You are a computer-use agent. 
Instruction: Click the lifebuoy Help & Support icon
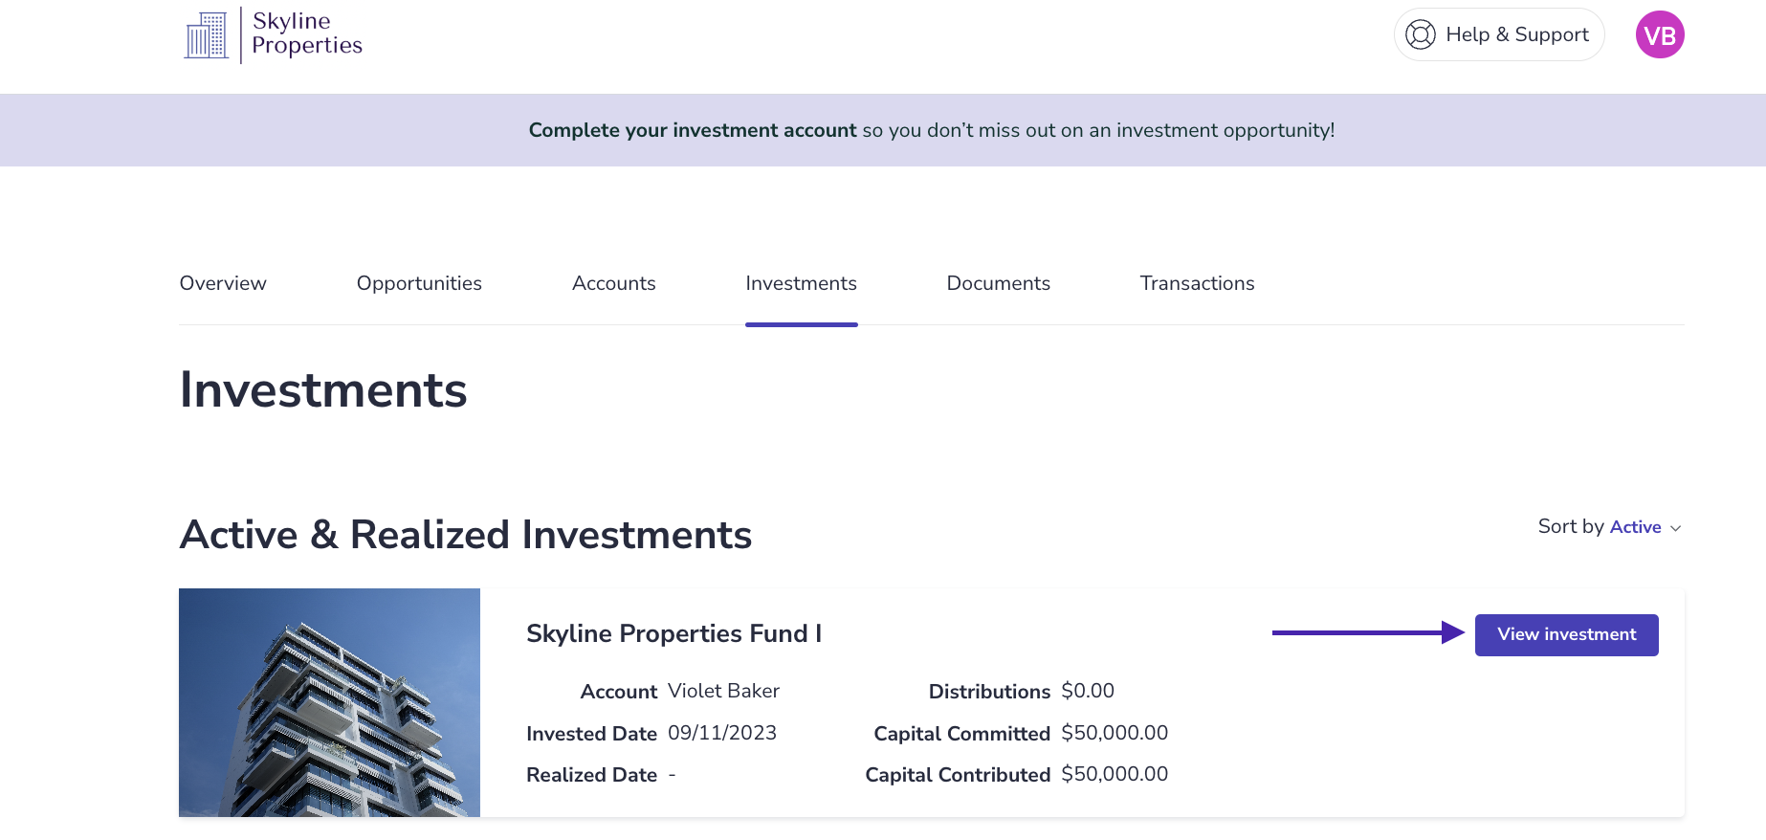1421,34
